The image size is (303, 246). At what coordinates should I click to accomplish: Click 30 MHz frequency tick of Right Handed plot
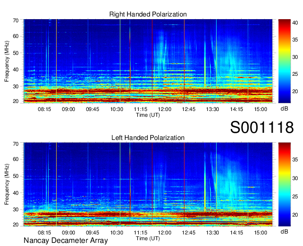point(16,86)
